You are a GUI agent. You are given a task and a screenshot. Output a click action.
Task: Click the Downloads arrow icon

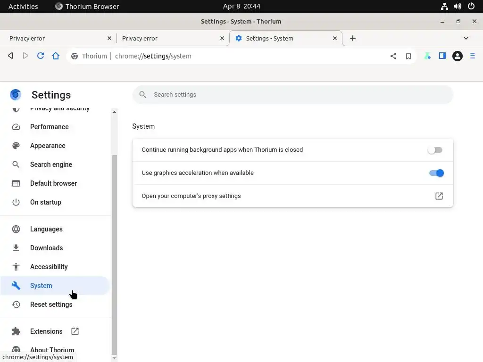coord(16,248)
